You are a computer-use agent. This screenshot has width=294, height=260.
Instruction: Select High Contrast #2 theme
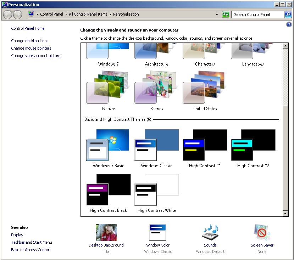(x=253, y=148)
